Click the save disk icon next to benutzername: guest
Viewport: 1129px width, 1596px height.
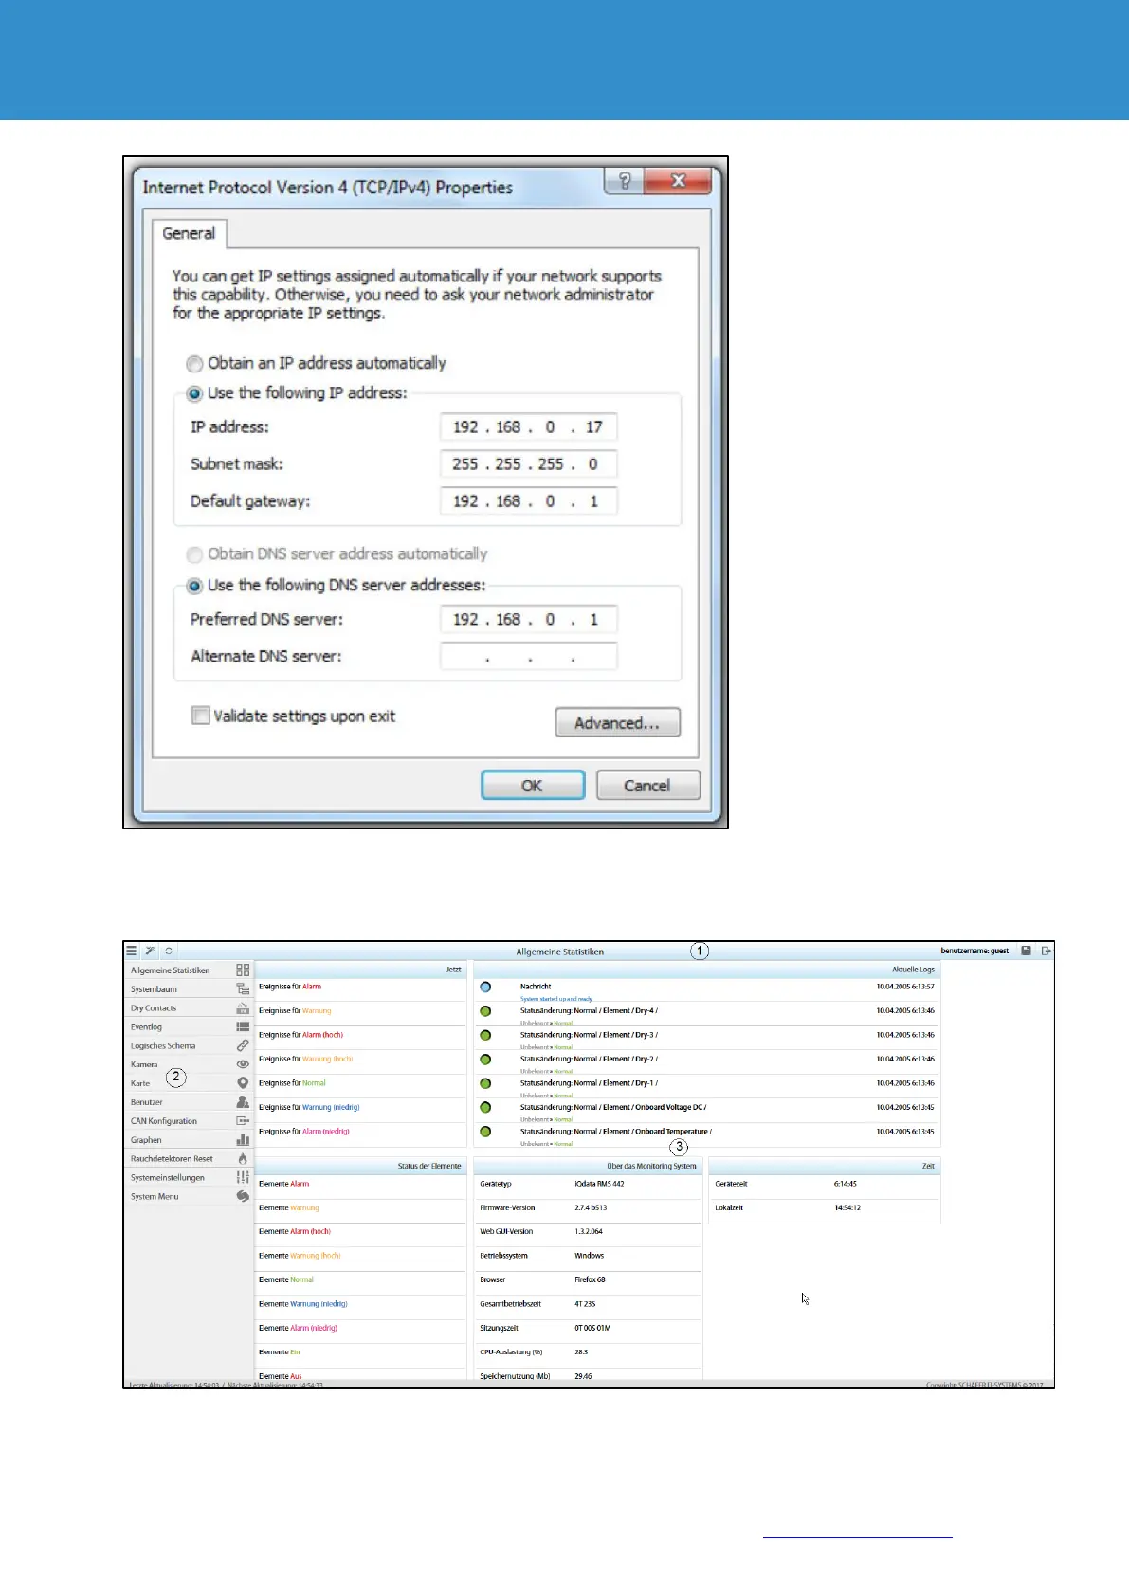pyautogui.click(x=1026, y=951)
